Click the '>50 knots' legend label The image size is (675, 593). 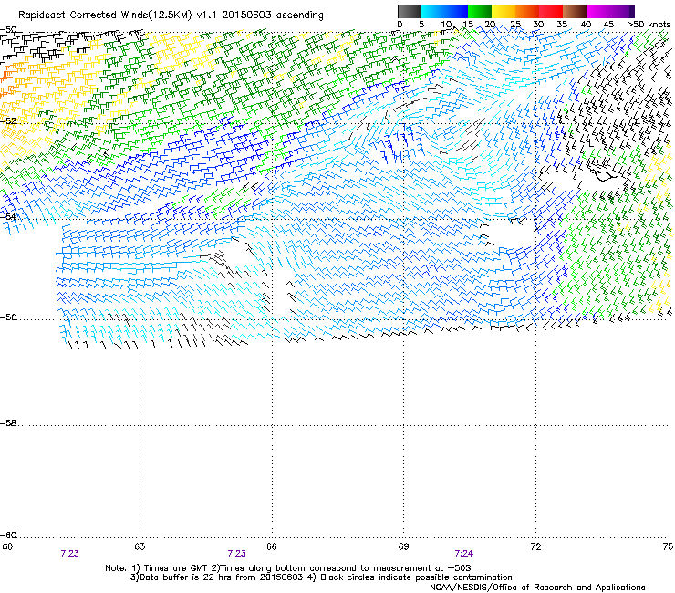pyautogui.click(x=649, y=25)
